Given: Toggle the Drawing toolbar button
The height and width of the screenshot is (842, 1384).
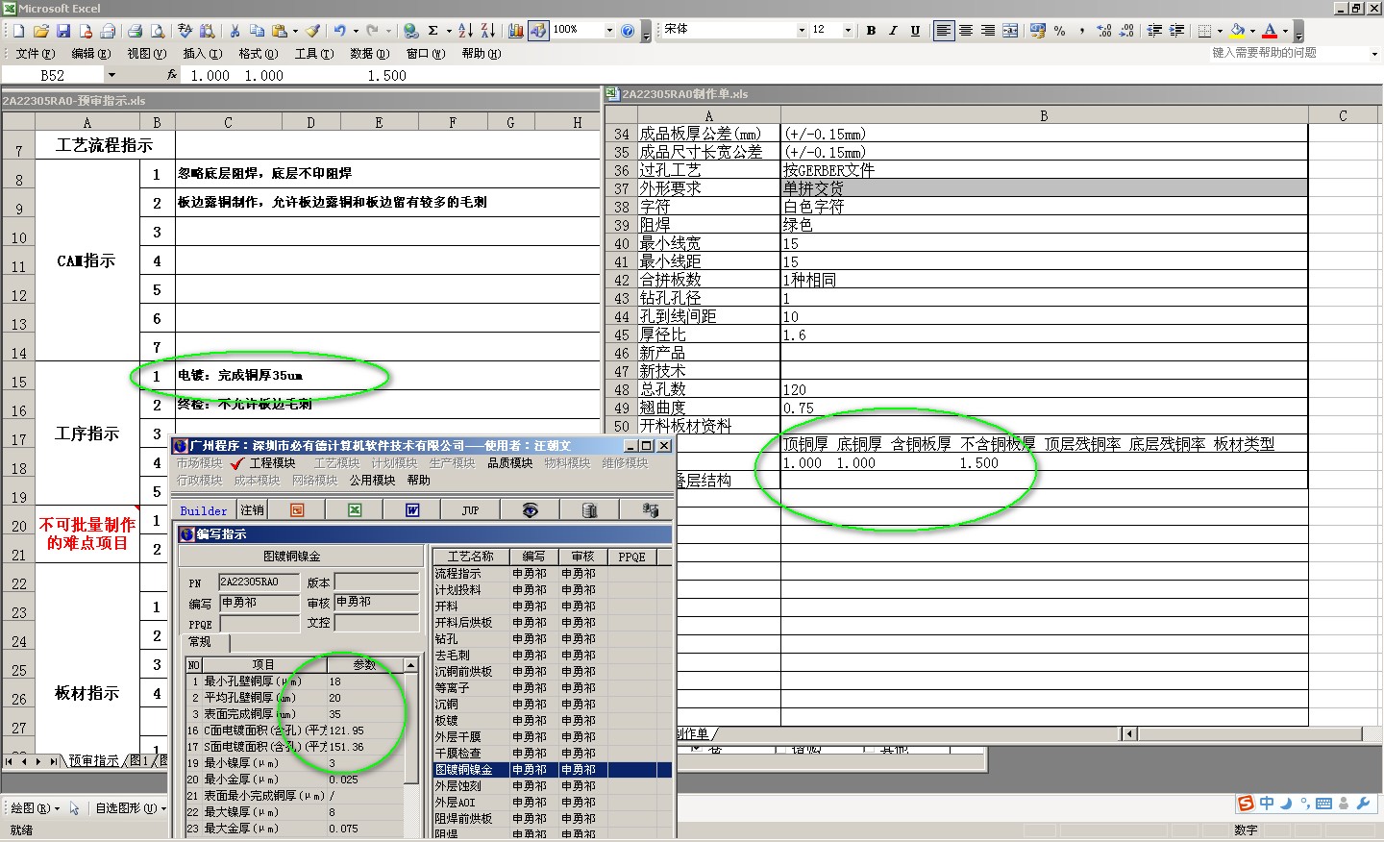Looking at the screenshot, I should pyautogui.click(x=538, y=31).
